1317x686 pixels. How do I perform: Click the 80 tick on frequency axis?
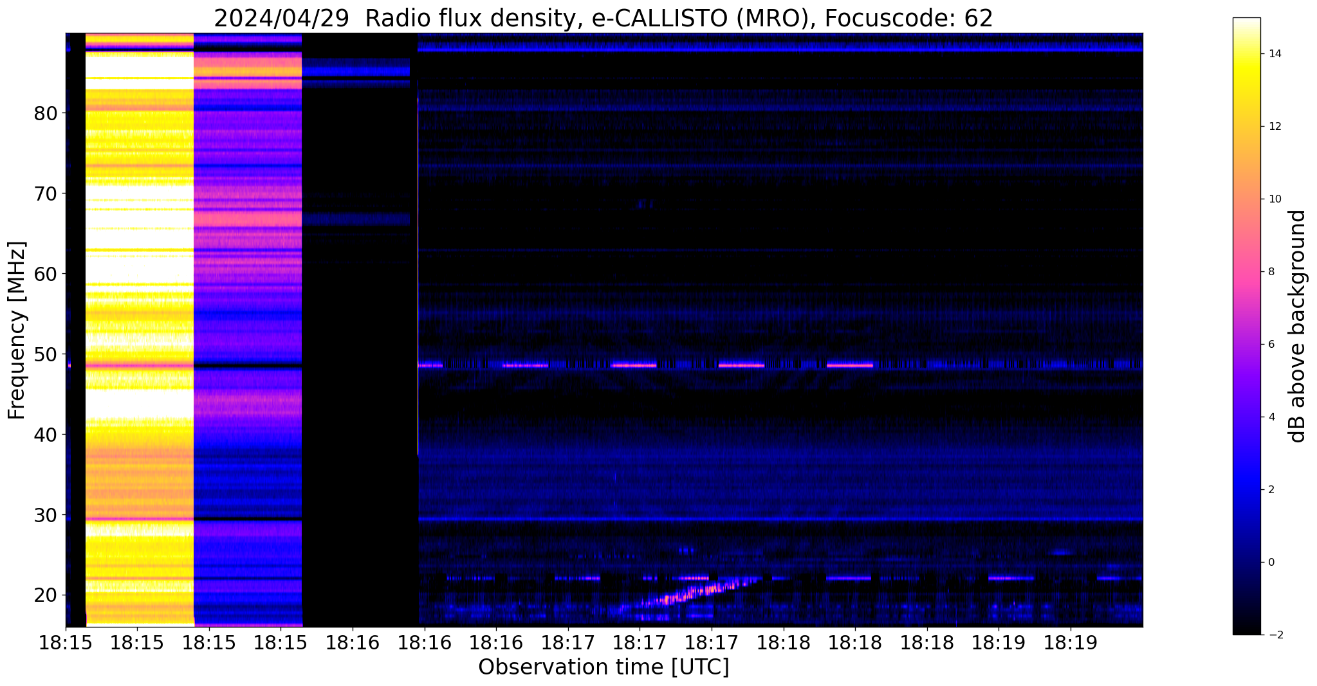click(46, 113)
